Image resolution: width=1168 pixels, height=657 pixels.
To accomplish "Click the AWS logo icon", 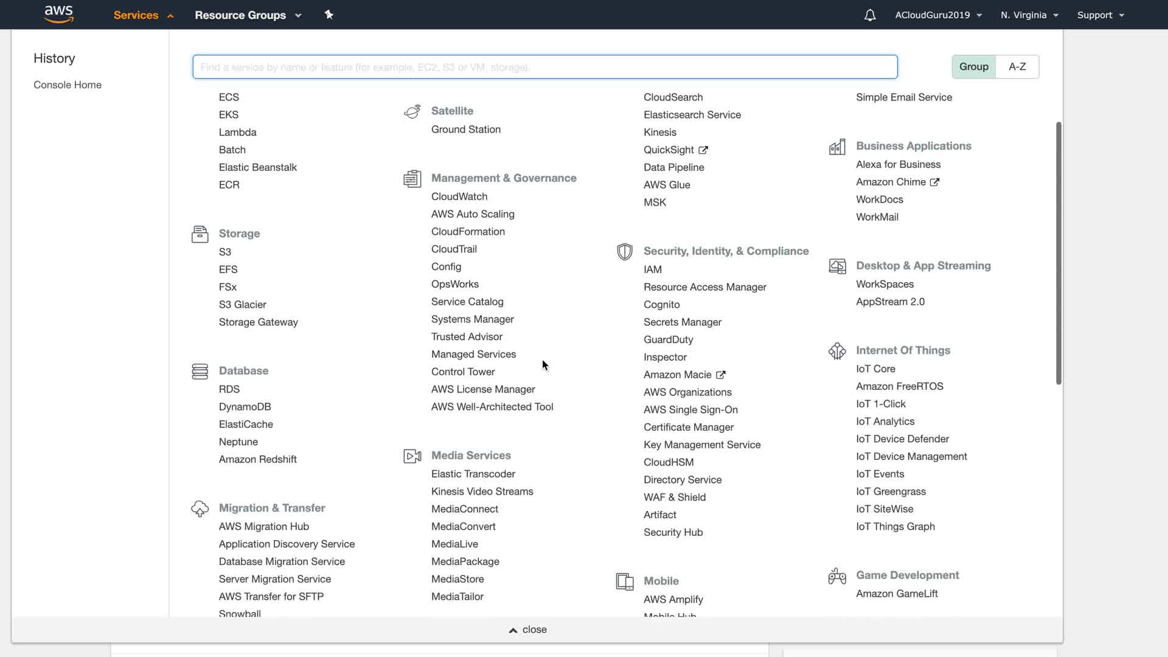I will pos(59,14).
